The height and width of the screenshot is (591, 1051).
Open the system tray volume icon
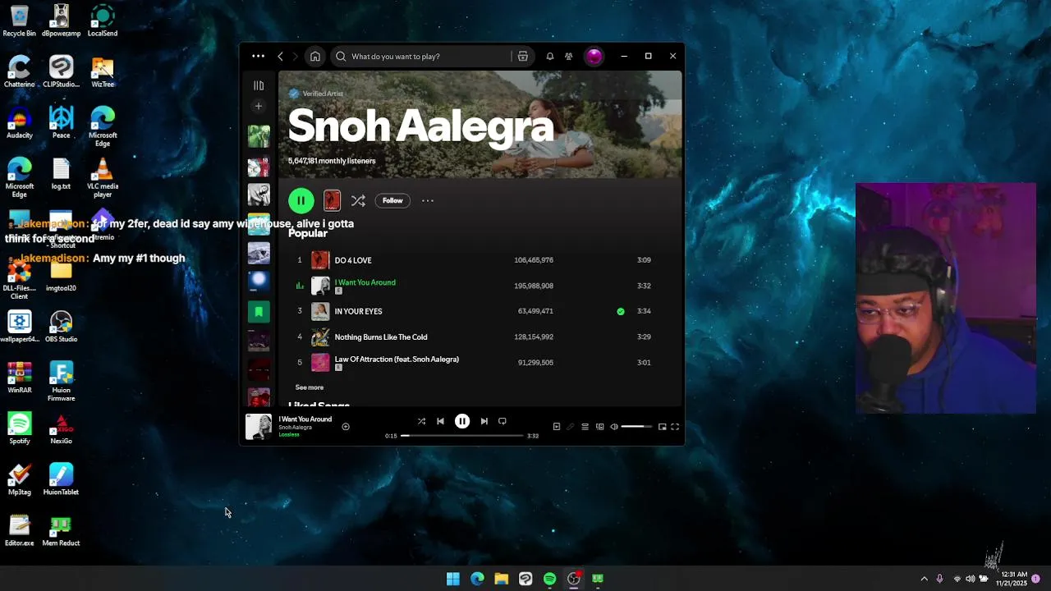point(970,579)
